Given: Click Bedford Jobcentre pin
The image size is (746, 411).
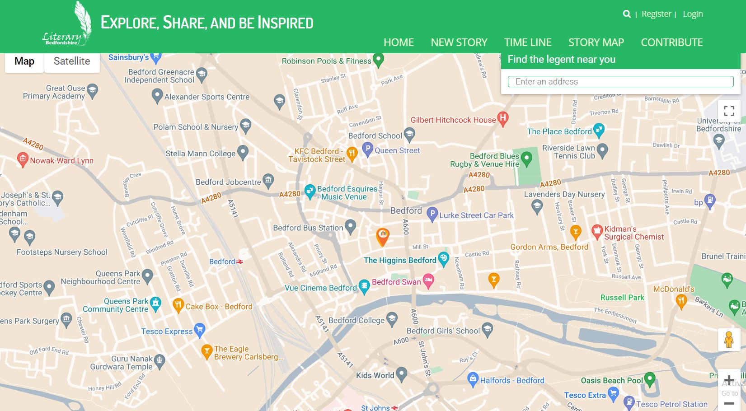Looking at the screenshot, I should coord(268,181).
